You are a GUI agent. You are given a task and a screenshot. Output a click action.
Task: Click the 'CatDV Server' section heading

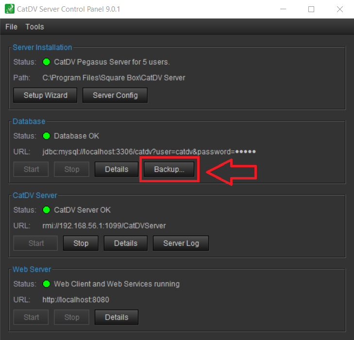point(35,195)
